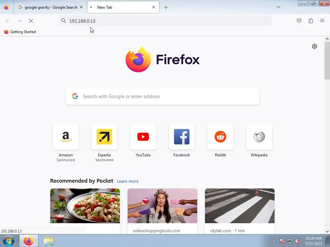
Task: Expand the list all tabs chevron
Action: 278,7
